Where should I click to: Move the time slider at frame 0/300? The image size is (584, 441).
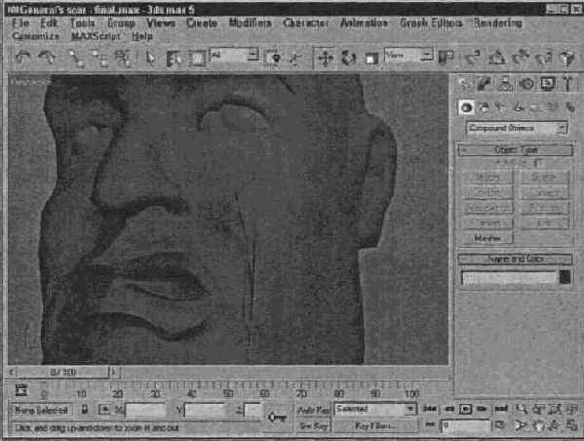tap(63, 372)
